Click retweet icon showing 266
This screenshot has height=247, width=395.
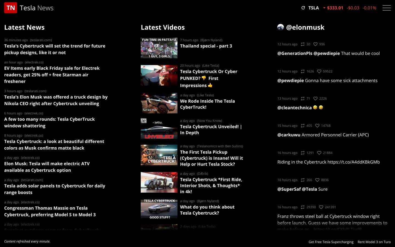[x=303, y=180]
